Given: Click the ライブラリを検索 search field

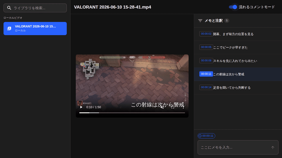Looking at the screenshot, I should tap(35, 8).
